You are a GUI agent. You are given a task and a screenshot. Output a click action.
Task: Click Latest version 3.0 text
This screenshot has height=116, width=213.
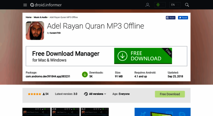(x=66, y=94)
